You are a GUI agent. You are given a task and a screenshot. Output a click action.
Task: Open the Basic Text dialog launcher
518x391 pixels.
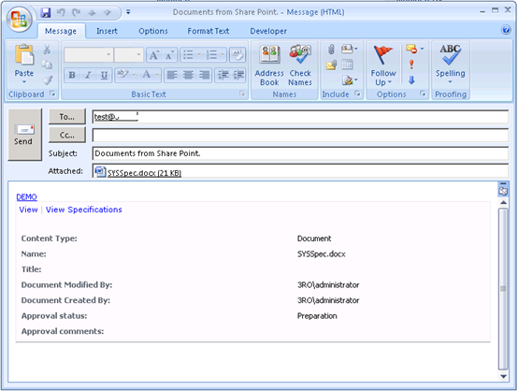point(242,94)
